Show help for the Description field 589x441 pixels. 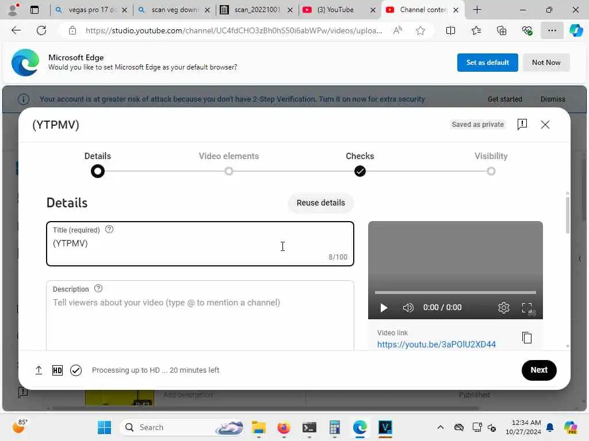point(98,289)
